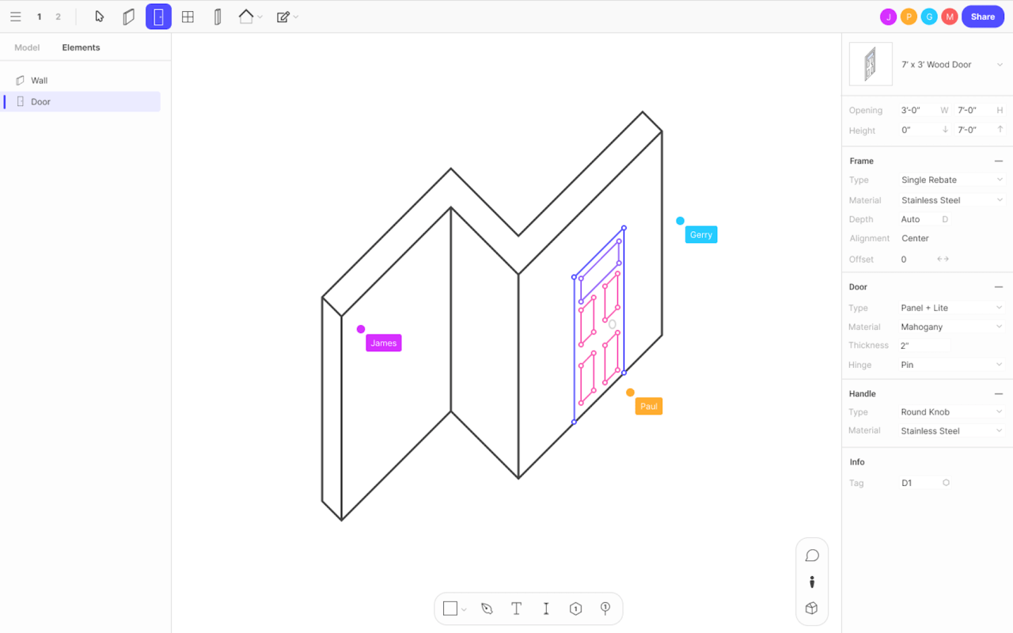The width and height of the screenshot is (1013, 633).
Task: Open the Frame Material Stainless Steel dropdown
Action: [952, 200]
